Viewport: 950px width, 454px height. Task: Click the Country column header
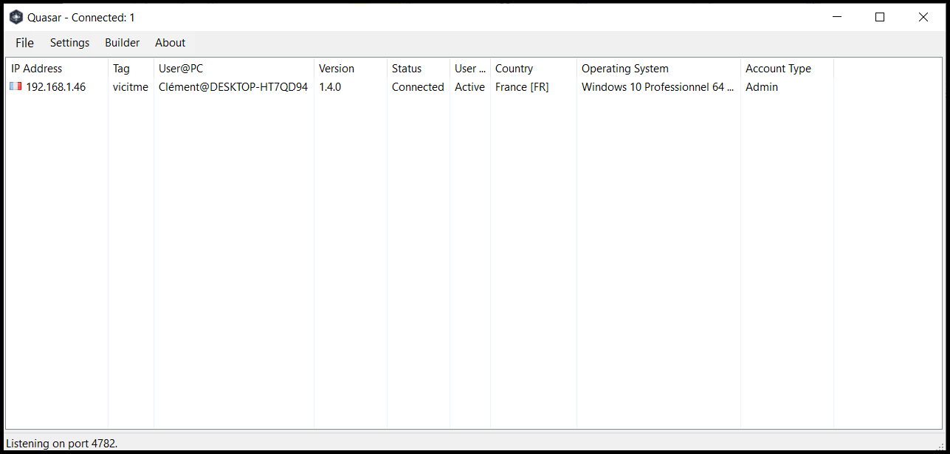514,69
